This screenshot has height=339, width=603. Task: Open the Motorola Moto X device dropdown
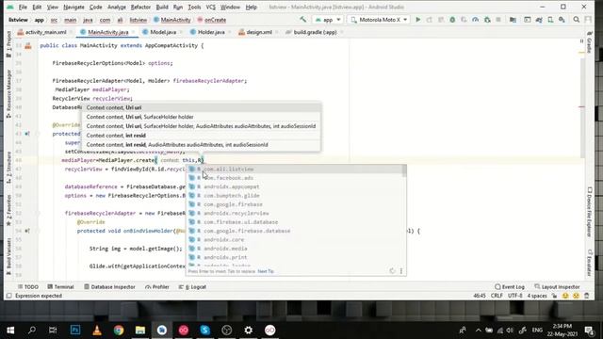[x=379, y=20]
